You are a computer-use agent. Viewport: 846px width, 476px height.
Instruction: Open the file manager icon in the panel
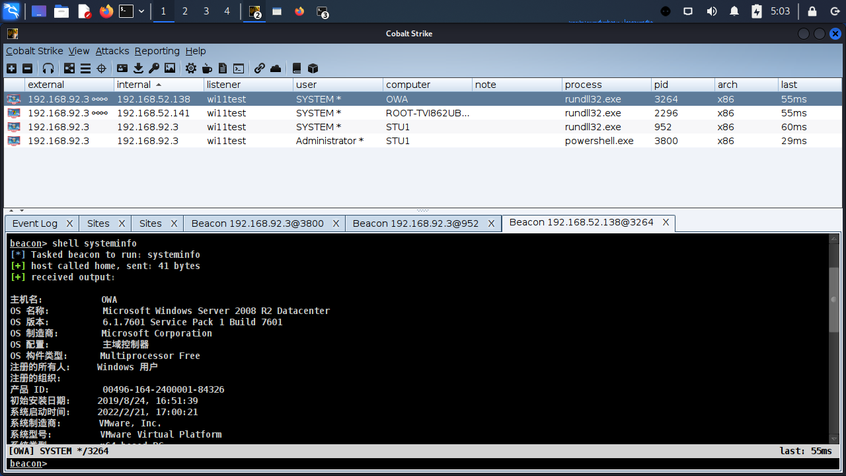click(61, 11)
